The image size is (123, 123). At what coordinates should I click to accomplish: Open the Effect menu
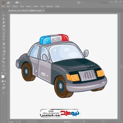(x=36, y=6)
